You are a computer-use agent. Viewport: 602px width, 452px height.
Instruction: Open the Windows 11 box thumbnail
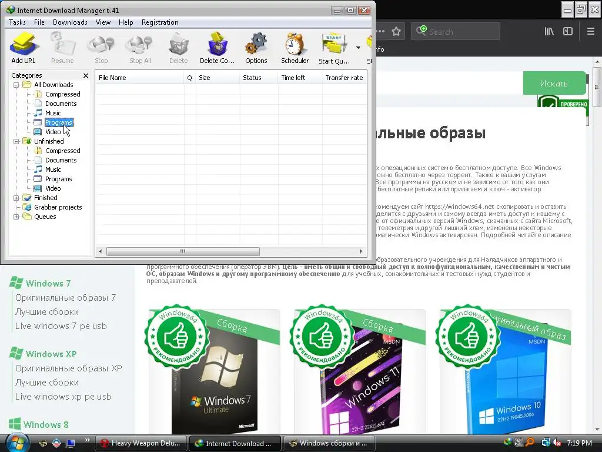360,372
